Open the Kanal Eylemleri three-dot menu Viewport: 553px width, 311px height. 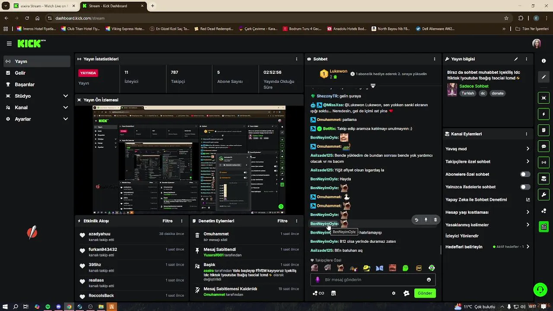pyautogui.click(x=526, y=134)
